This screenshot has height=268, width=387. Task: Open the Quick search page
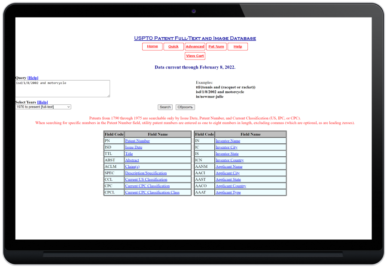point(174,47)
